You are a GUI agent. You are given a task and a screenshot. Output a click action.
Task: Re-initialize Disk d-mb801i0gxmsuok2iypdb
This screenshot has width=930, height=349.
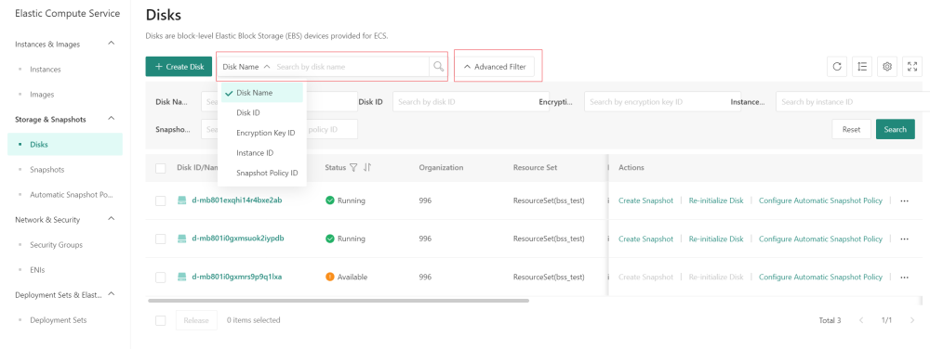point(716,239)
